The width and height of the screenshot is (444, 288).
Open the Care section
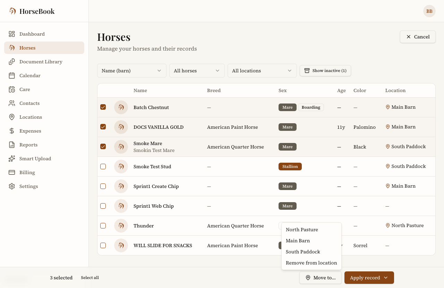pyautogui.click(x=44, y=89)
